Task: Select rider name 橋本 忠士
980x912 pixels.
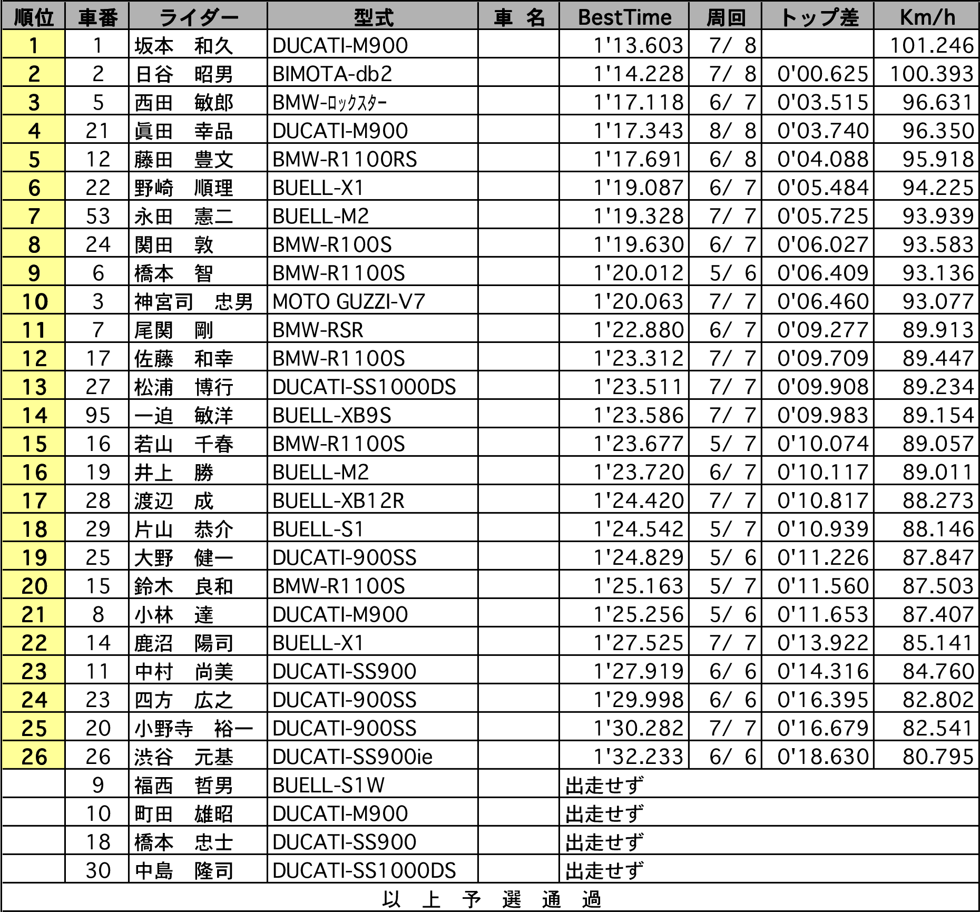Action: coord(183,842)
